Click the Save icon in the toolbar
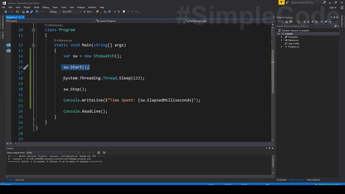The image size is (345, 194). (27, 12)
